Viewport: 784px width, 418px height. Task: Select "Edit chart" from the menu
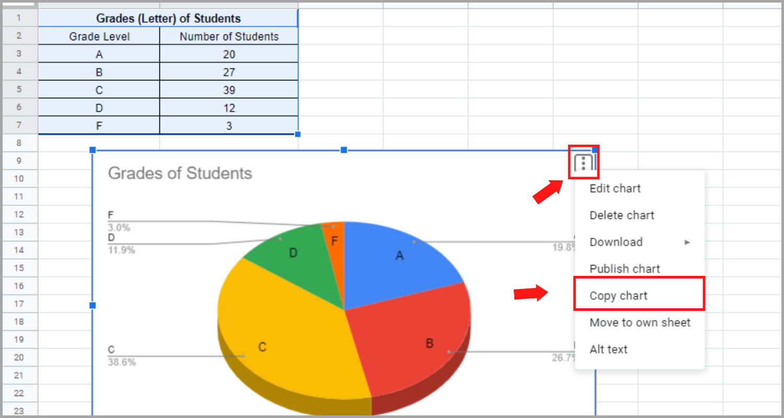tap(615, 188)
